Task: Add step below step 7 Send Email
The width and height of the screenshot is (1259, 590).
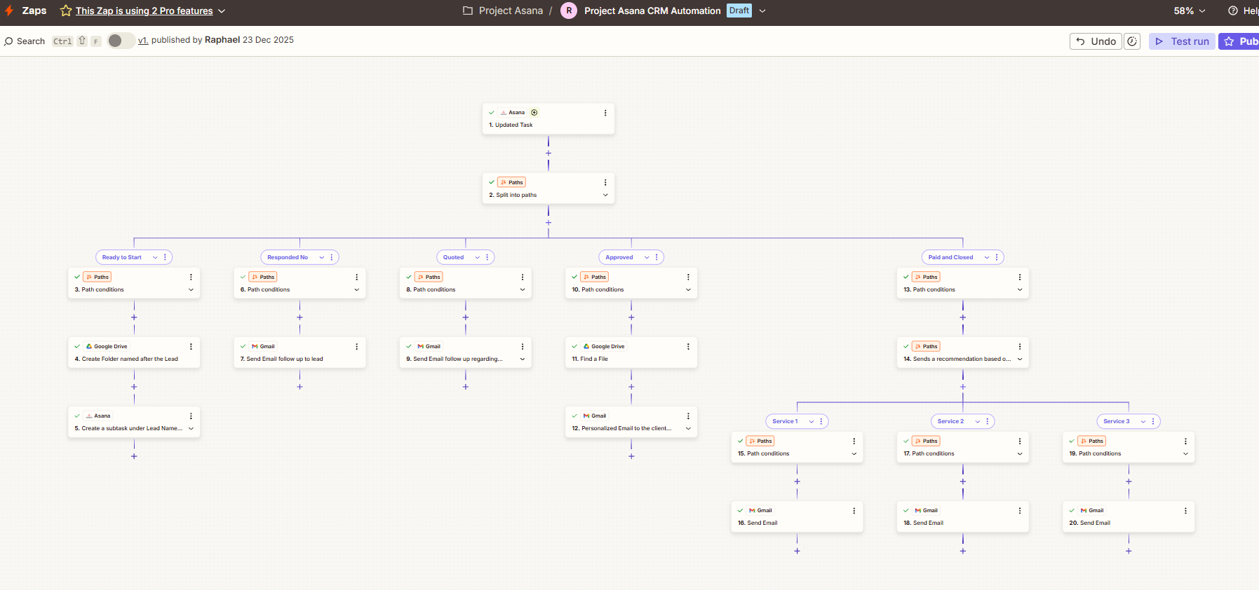Action: click(x=299, y=387)
